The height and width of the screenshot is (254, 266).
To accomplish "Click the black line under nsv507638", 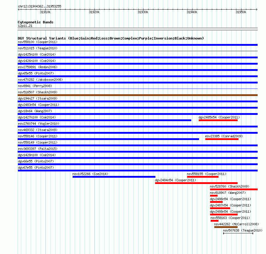I will (x=238, y=233).
